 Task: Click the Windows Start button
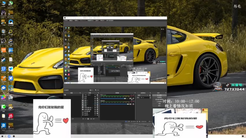[2, 136]
